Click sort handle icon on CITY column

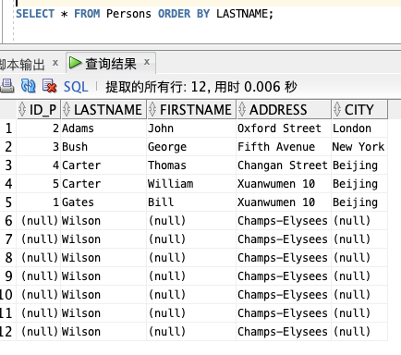tap(337, 109)
